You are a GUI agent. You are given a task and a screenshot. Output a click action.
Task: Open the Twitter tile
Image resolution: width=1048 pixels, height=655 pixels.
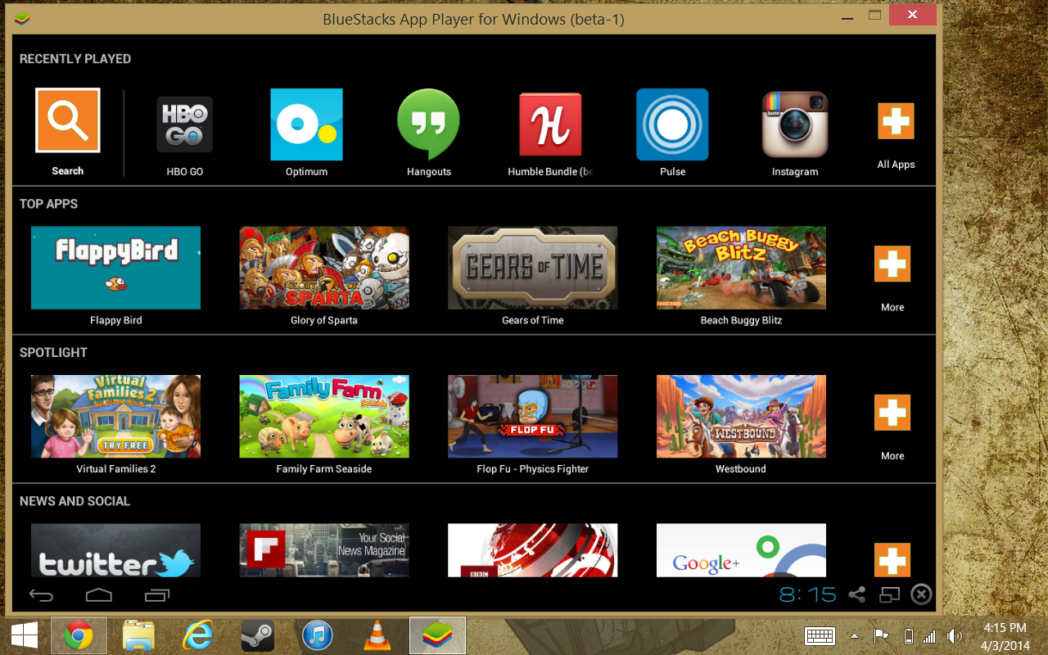click(115, 550)
